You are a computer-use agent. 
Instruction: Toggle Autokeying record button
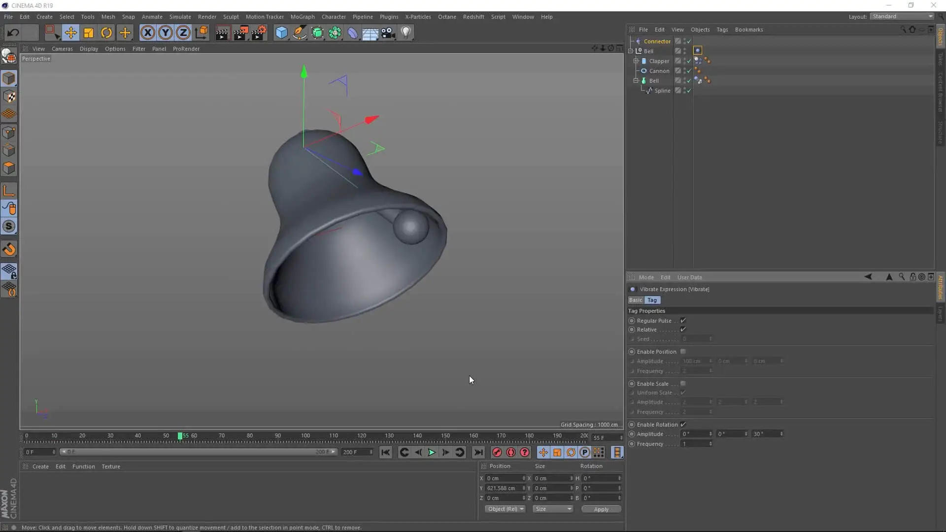click(510, 452)
